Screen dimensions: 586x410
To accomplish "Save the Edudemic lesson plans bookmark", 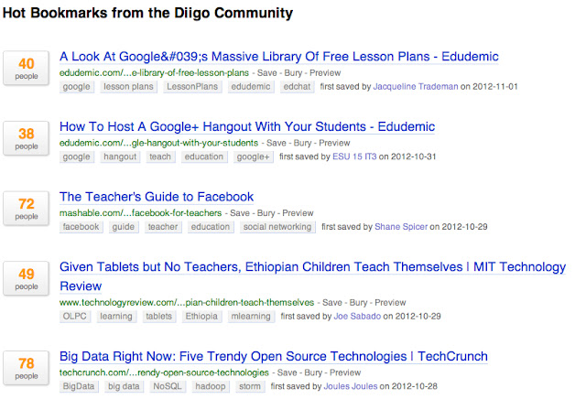I will (x=266, y=73).
